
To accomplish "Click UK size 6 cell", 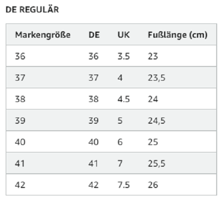I will [x=120, y=142].
